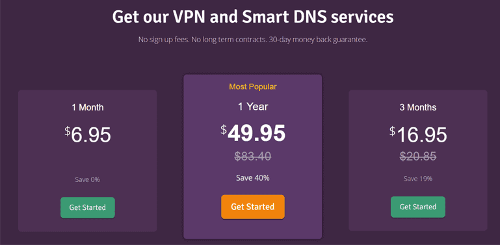
Task: Select the 1 Year plan title
Action: coord(253,107)
